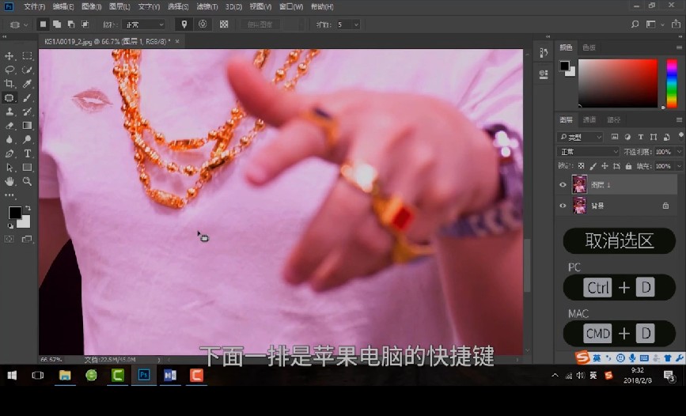Select the Move tool
Viewport: 686px width, 416px height.
(9, 56)
